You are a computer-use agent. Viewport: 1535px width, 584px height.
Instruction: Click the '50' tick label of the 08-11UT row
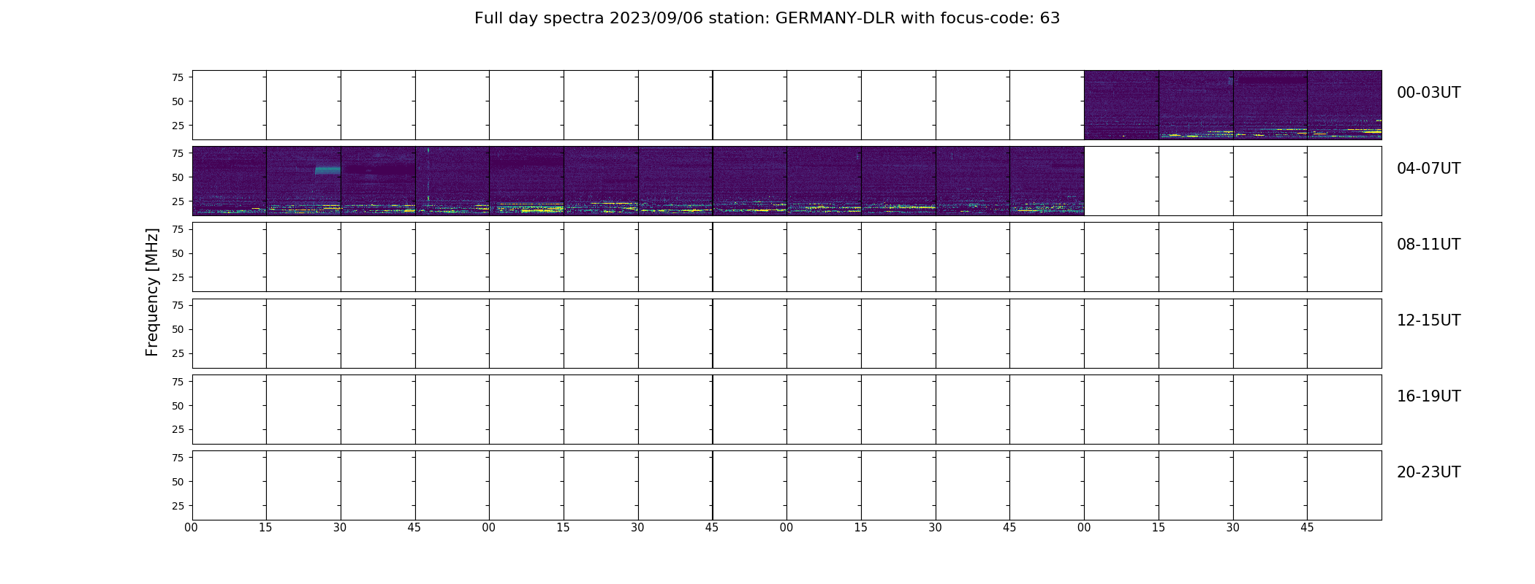pyautogui.click(x=178, y=253)
